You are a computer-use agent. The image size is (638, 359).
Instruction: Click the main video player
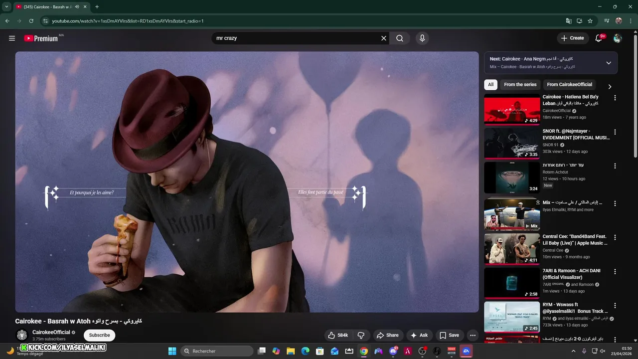[x=247, y=182]
